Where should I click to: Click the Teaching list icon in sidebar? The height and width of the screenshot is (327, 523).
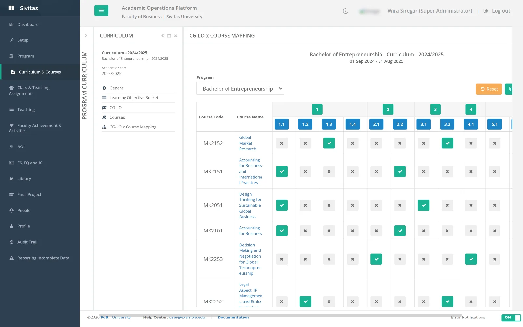coord(11,110)
